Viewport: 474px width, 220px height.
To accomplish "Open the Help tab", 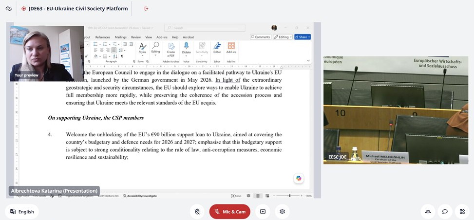I will coord(175,37).
